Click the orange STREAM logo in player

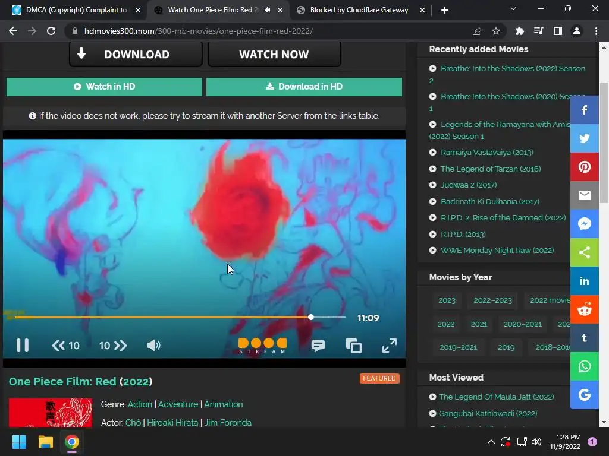pyautogui.click(x=262, y=346)
